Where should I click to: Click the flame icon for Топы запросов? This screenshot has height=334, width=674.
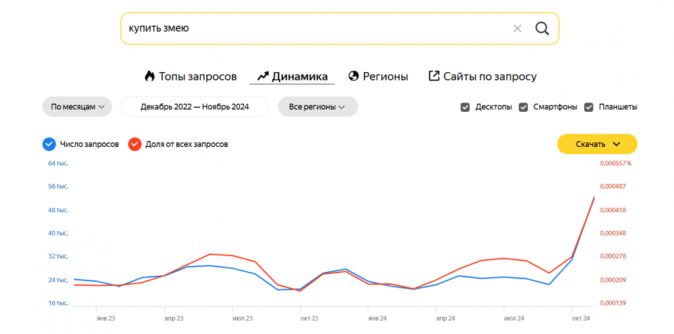pos(149,76)
